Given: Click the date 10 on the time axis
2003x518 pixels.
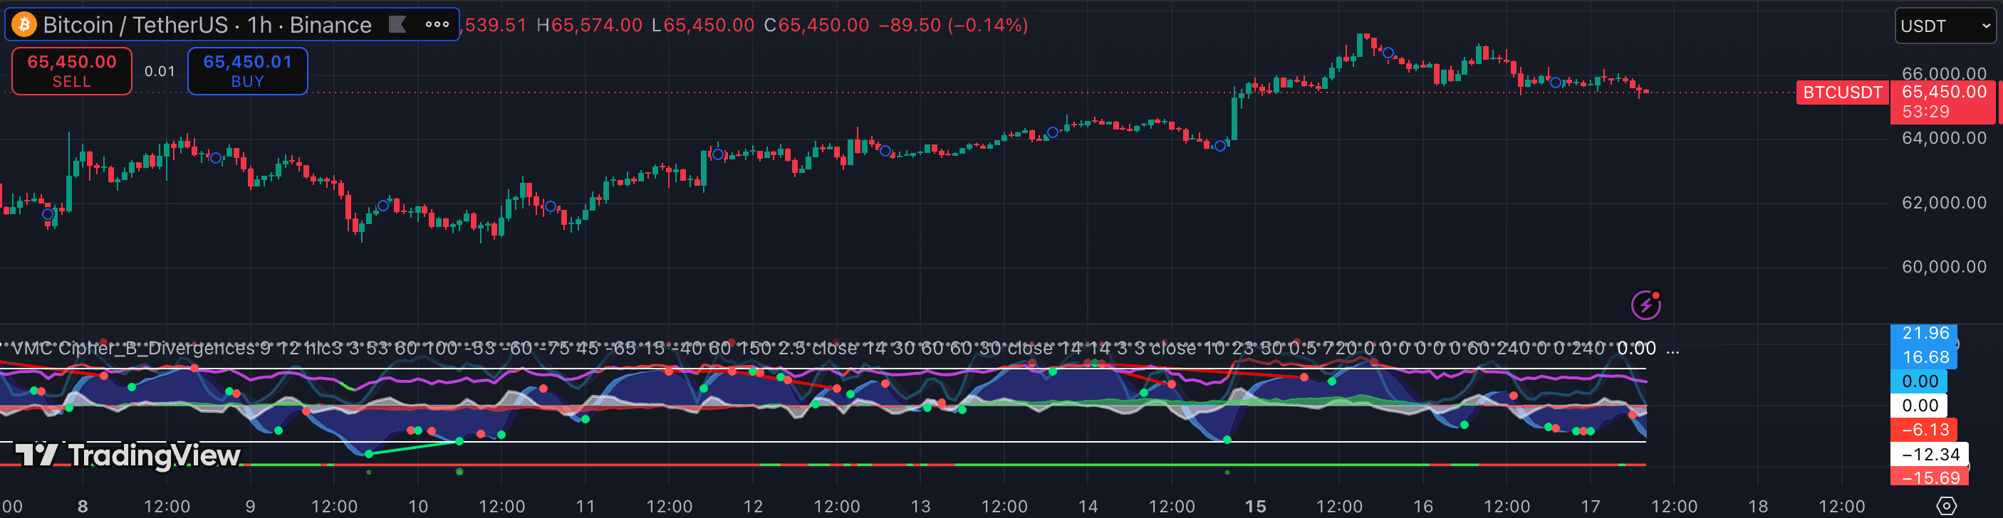Looking at the screenshot, I should 417,507.
